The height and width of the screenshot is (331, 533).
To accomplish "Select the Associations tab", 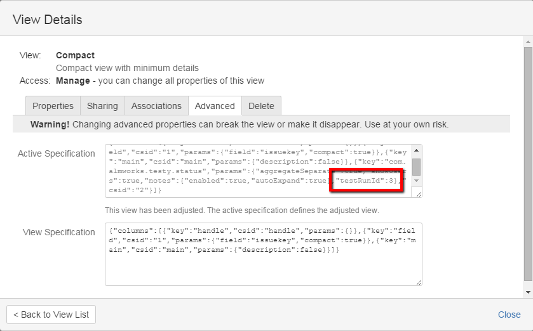I will click(156, 106).
